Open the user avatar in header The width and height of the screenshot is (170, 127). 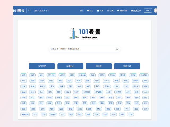tap(155, 11)
